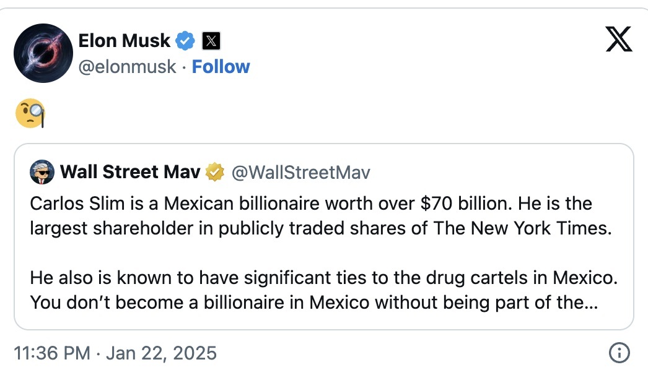Open Wall Street Mav's profile avatar
The image size is (648, 370).
(x=42, y=172)
